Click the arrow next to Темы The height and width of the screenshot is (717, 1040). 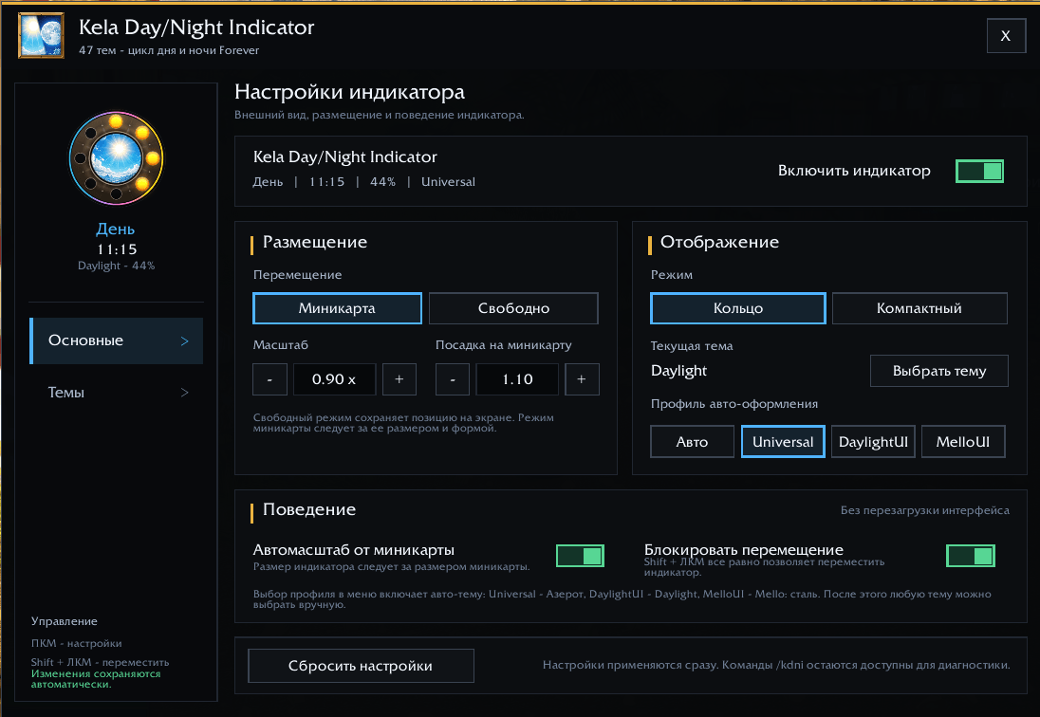pyautogui.click(x=185, y=393)
